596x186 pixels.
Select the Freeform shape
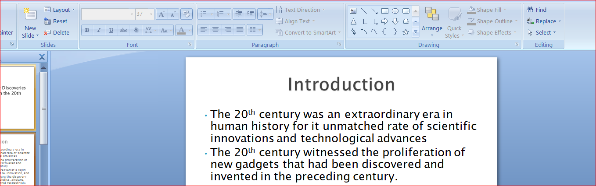coord(406,21)
